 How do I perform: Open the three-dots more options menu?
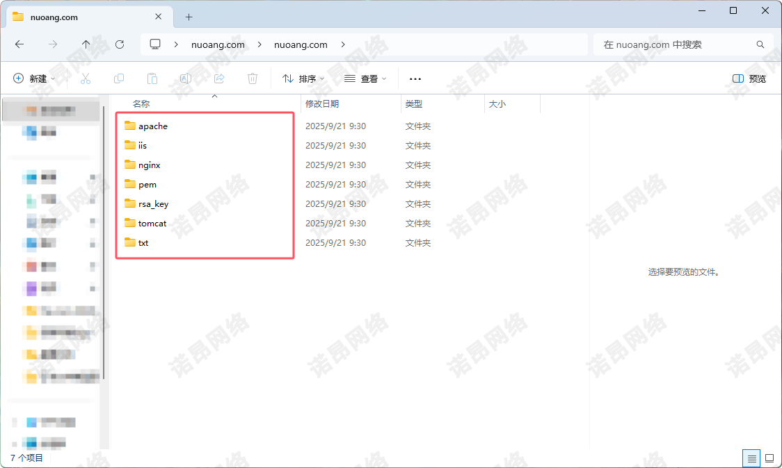pos(415,79)
